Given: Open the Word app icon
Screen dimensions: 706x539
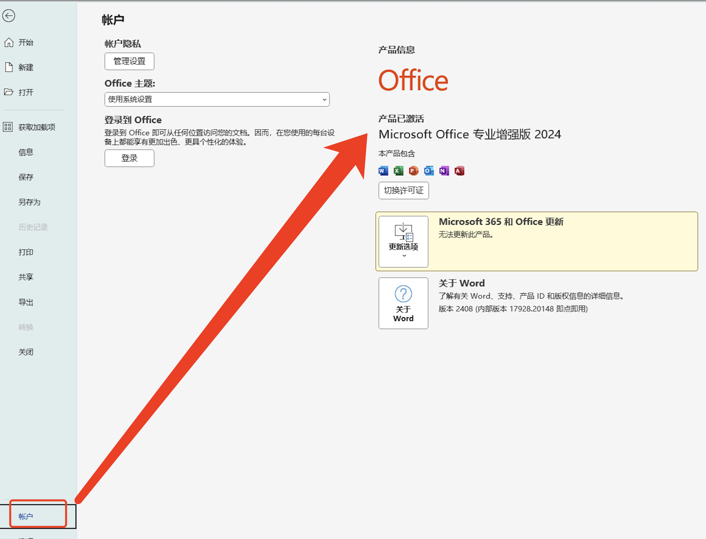Looking at the screenshot, I should [x=383, y=170].
